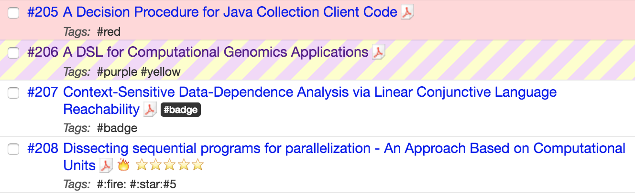Click the #red tag under paper #205
The width and height of the screenshot is (635, 193).
[109, 32]
